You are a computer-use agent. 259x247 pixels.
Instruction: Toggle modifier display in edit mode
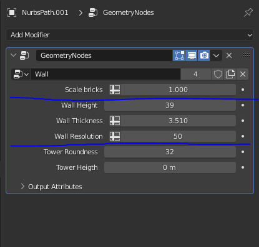[x=179, y=55]
